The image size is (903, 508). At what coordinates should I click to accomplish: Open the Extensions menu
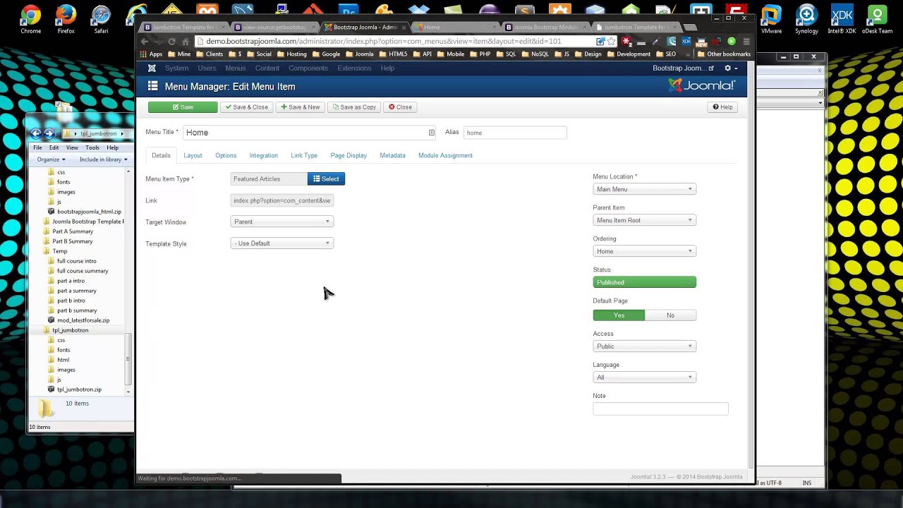[x=354, y=68]
